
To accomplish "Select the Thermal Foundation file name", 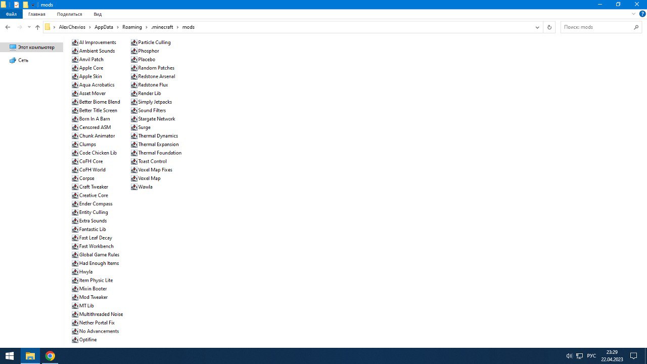I will pos(160,153).
